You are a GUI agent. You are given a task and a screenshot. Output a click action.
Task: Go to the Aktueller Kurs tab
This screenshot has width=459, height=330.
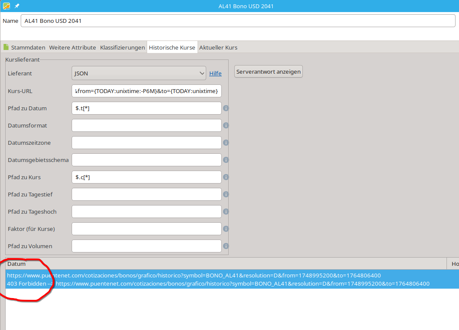[x=218, y=47]
